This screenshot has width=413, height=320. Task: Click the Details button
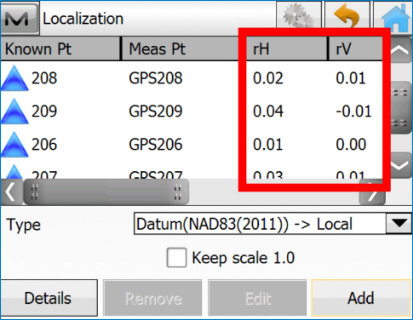pos(49,298)
